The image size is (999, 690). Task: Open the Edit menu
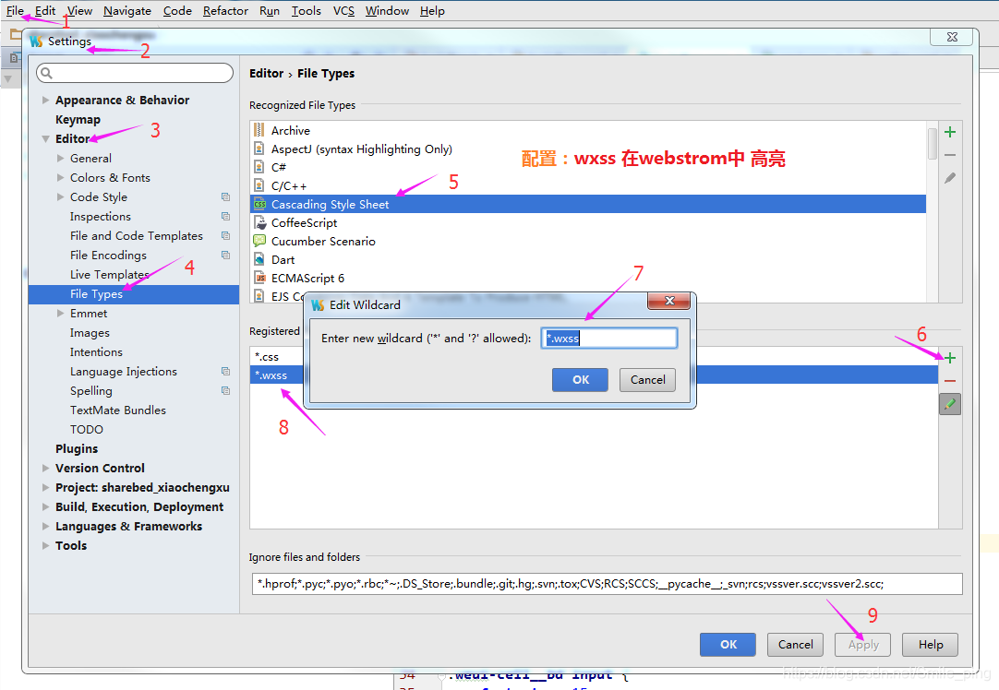[44, 11]
